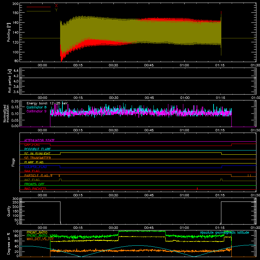The width and height of the screenshot is (260, 260).
Task: Click the FRONTS_OFF flag label
Action: click(34, 184)
